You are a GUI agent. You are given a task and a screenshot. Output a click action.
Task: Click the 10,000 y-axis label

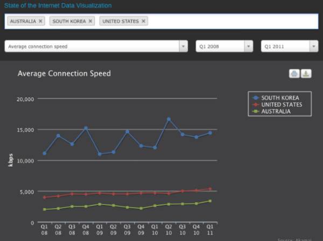coord(25,161)
